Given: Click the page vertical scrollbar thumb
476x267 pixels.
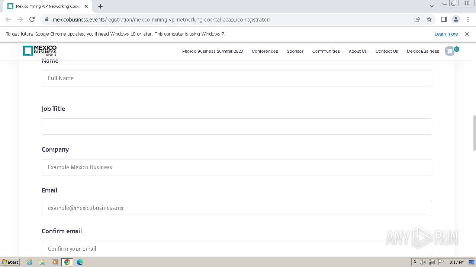Looking at the screenshot, I should coord(474,133).
